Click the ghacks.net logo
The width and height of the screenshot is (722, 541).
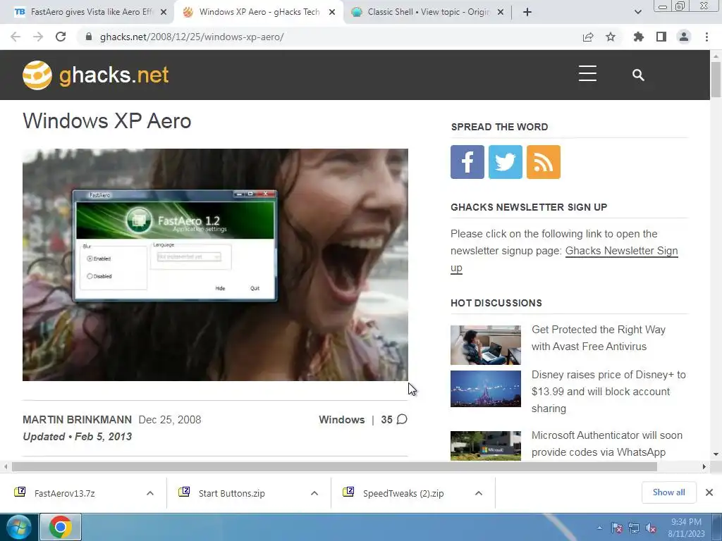point(96,75)
